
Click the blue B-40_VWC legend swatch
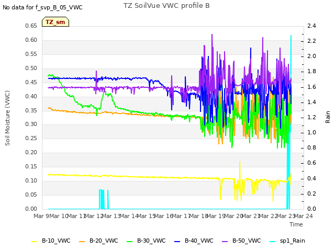[177, 241]
